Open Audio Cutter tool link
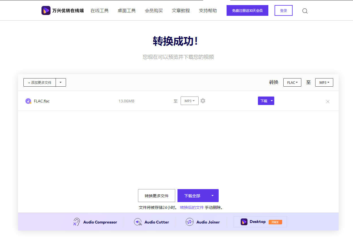Viewport: 353px width, 243px height. click(152, 222)
